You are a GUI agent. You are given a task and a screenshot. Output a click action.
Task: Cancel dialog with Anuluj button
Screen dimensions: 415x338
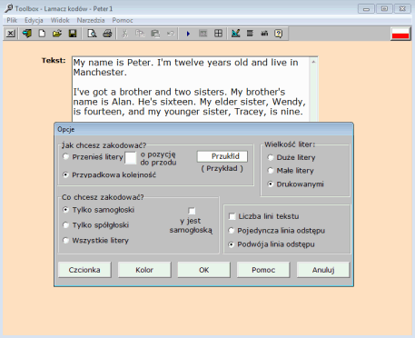[323, 270]
